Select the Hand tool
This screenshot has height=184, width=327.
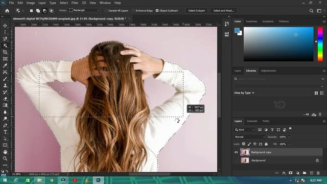click(5, 152)
